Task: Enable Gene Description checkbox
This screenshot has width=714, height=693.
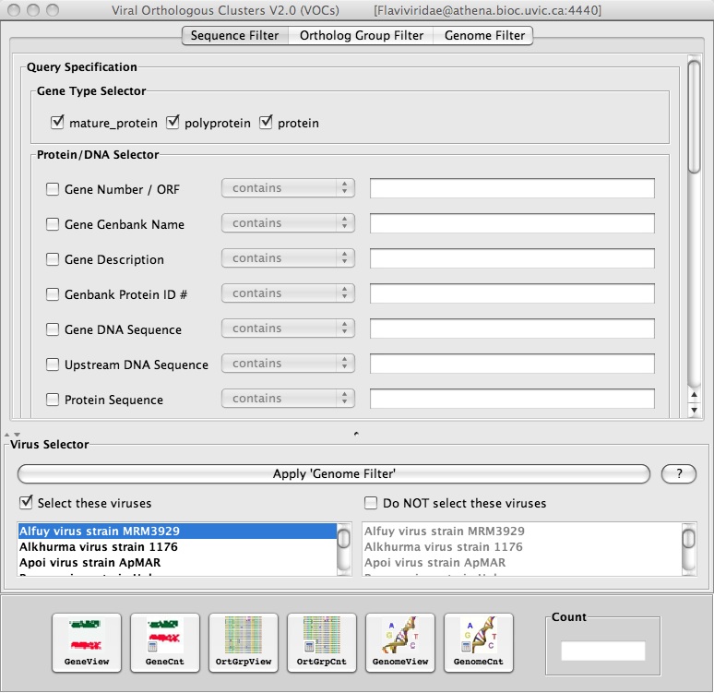Action: pos(53,259)
